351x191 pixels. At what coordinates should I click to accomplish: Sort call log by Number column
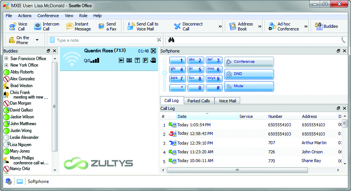click(284, 116)
